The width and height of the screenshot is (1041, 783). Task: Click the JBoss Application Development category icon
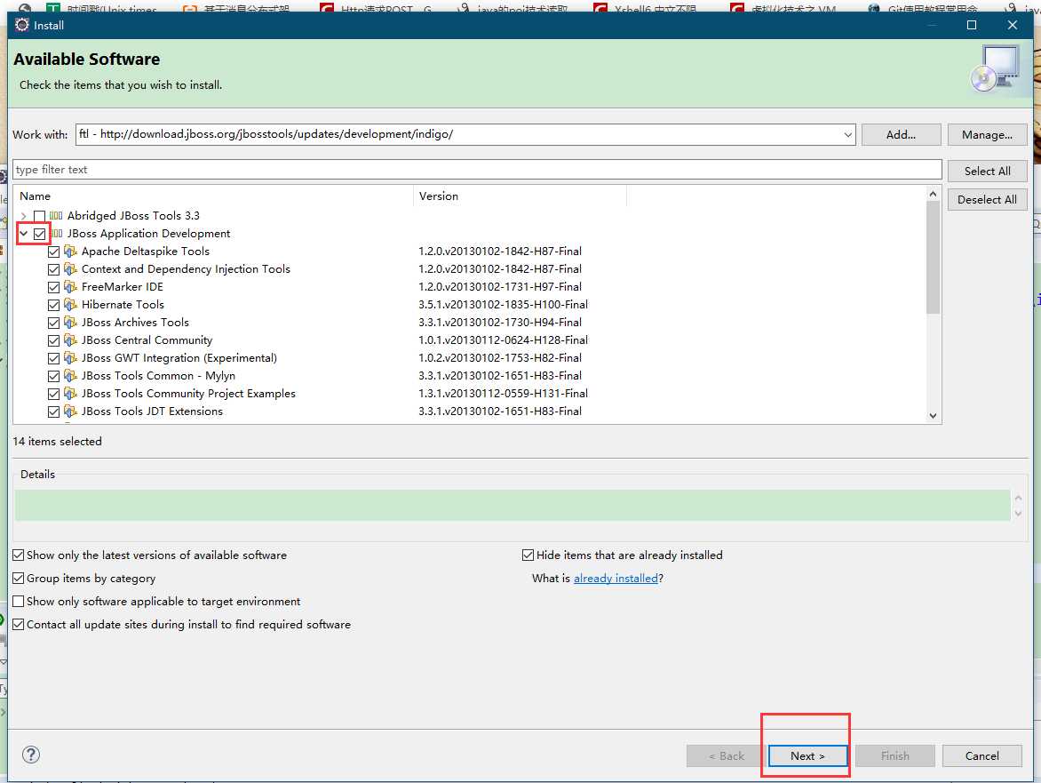(x=57, y=234)
